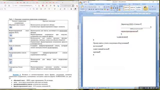
Task: Click the word count in Word status bar
Action: click(91, 88)
